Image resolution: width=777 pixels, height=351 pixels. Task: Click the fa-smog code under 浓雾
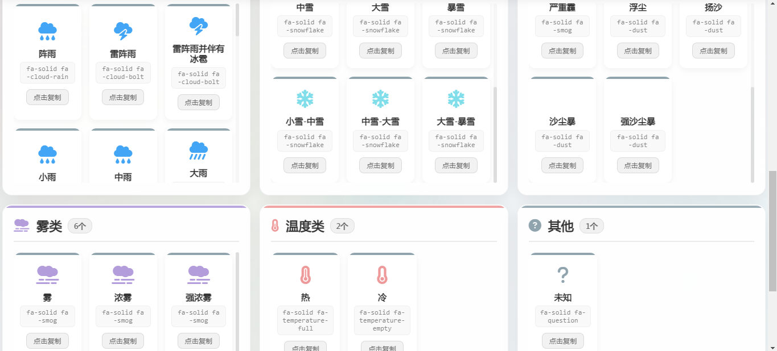pyautogui.click(x=123, y=316)
